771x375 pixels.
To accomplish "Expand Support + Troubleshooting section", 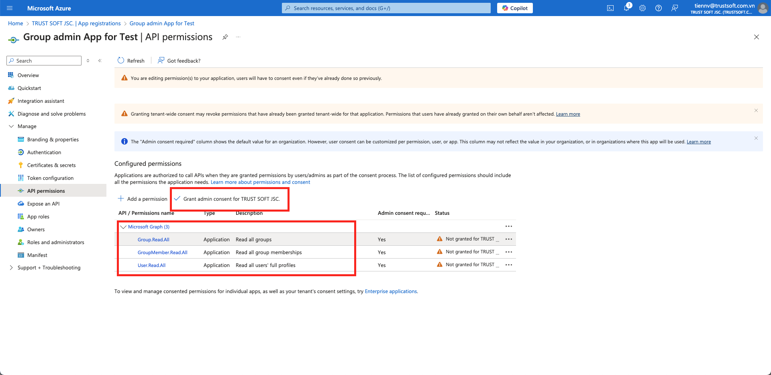I will [x=11, y=268].
